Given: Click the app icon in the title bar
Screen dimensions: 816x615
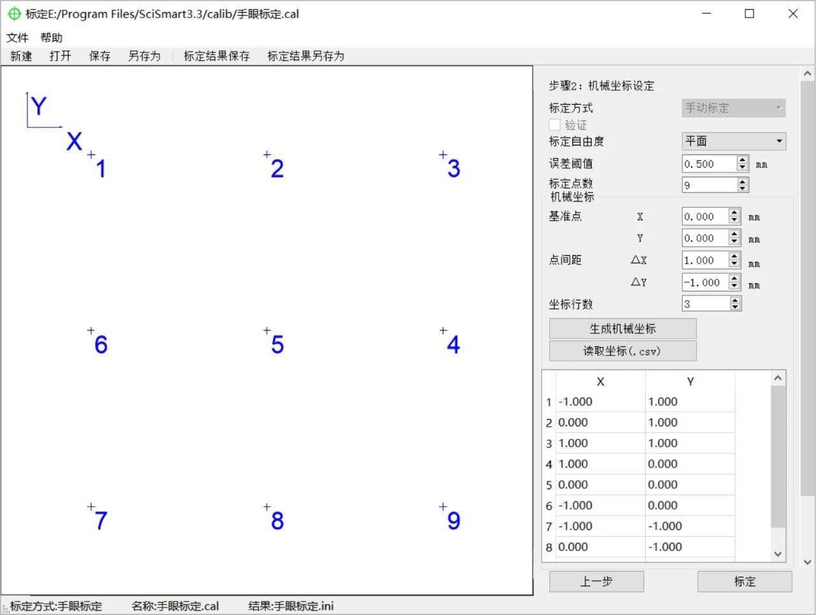Looking at the screenshot, I should 14,13.
